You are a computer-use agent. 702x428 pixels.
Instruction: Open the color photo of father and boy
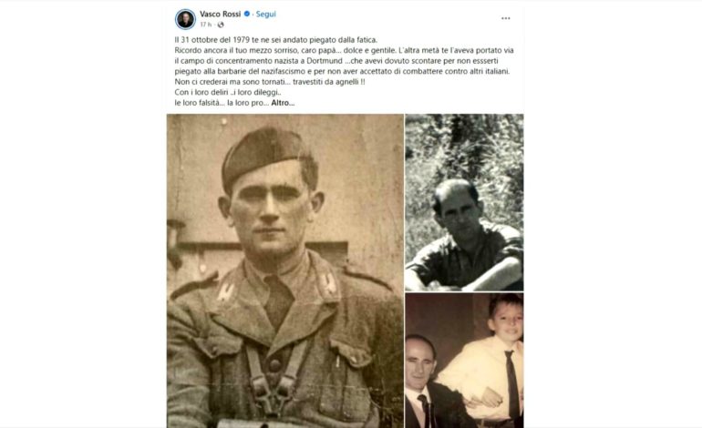point(464,361)
